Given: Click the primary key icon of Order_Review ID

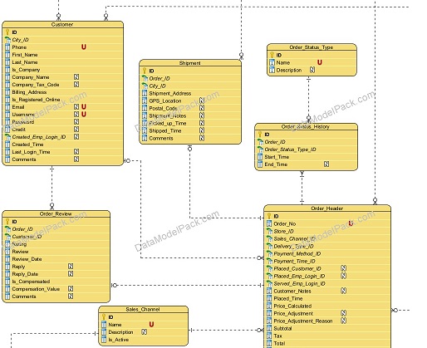Looking at the screenshot, I should coord(7,222).
